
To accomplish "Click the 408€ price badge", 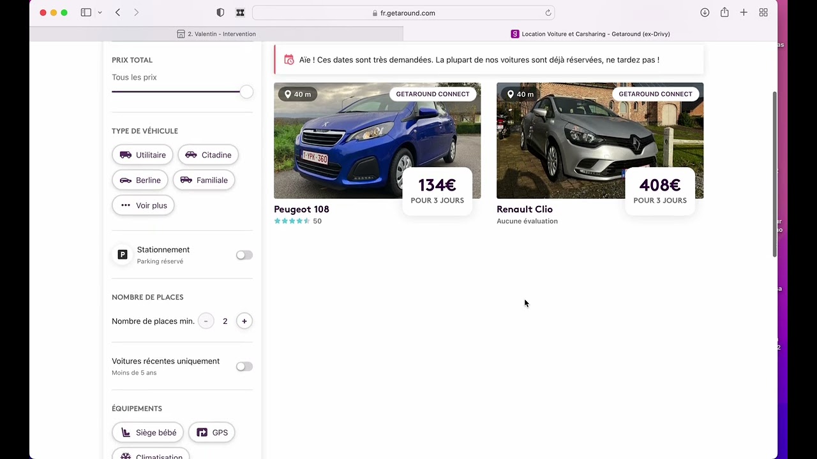I will click(660, 191).
